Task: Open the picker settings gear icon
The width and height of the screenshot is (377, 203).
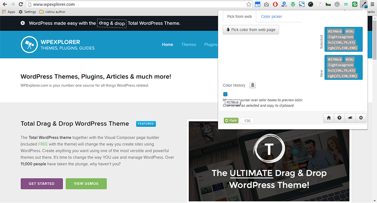Action: (x=361, y=118)
